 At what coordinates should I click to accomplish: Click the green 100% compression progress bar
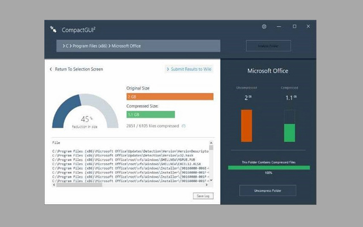pos(268,167)
